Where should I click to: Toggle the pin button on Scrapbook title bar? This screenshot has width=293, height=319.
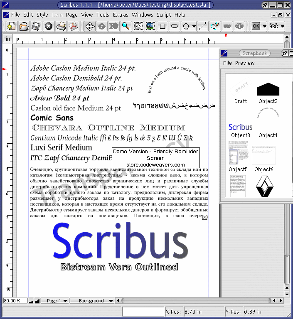coord(284,53)
